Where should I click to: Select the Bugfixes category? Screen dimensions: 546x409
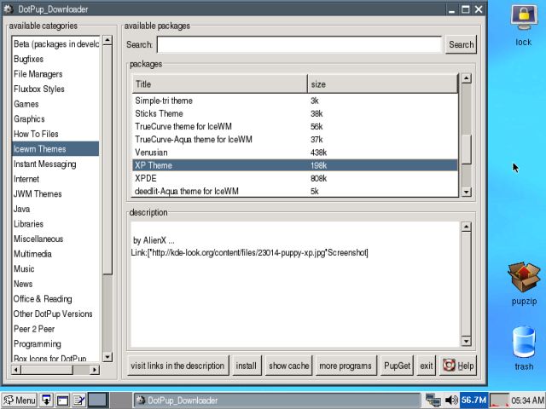(55, 59)
